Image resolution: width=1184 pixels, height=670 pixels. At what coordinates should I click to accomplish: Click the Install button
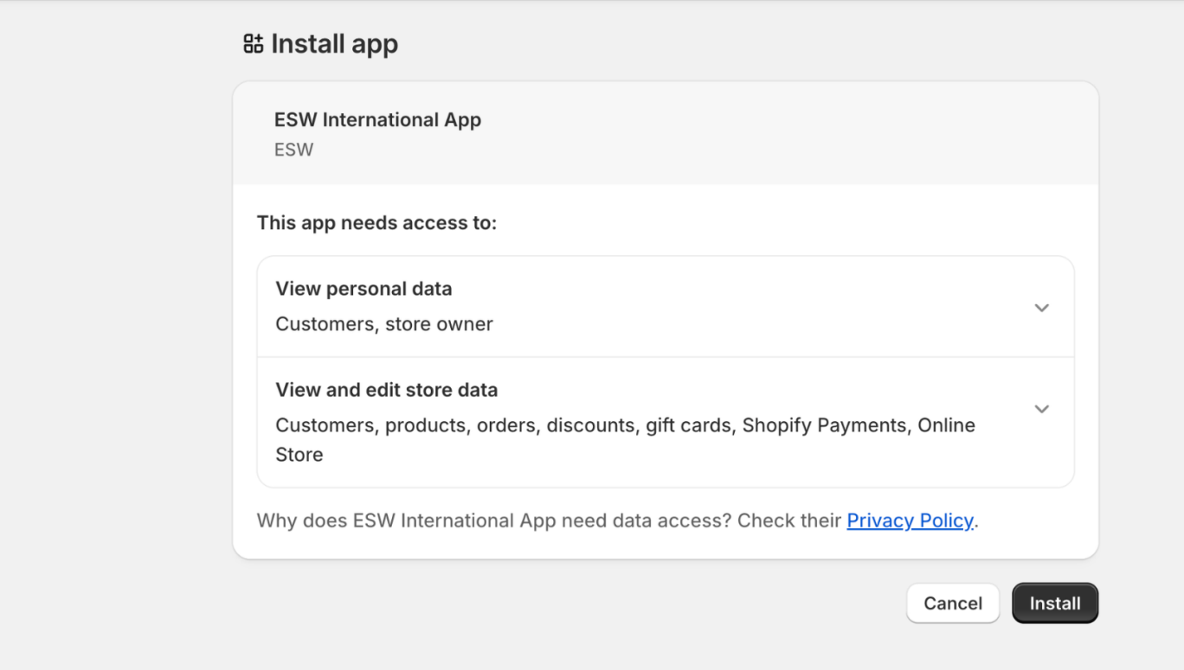[1055, 603]
